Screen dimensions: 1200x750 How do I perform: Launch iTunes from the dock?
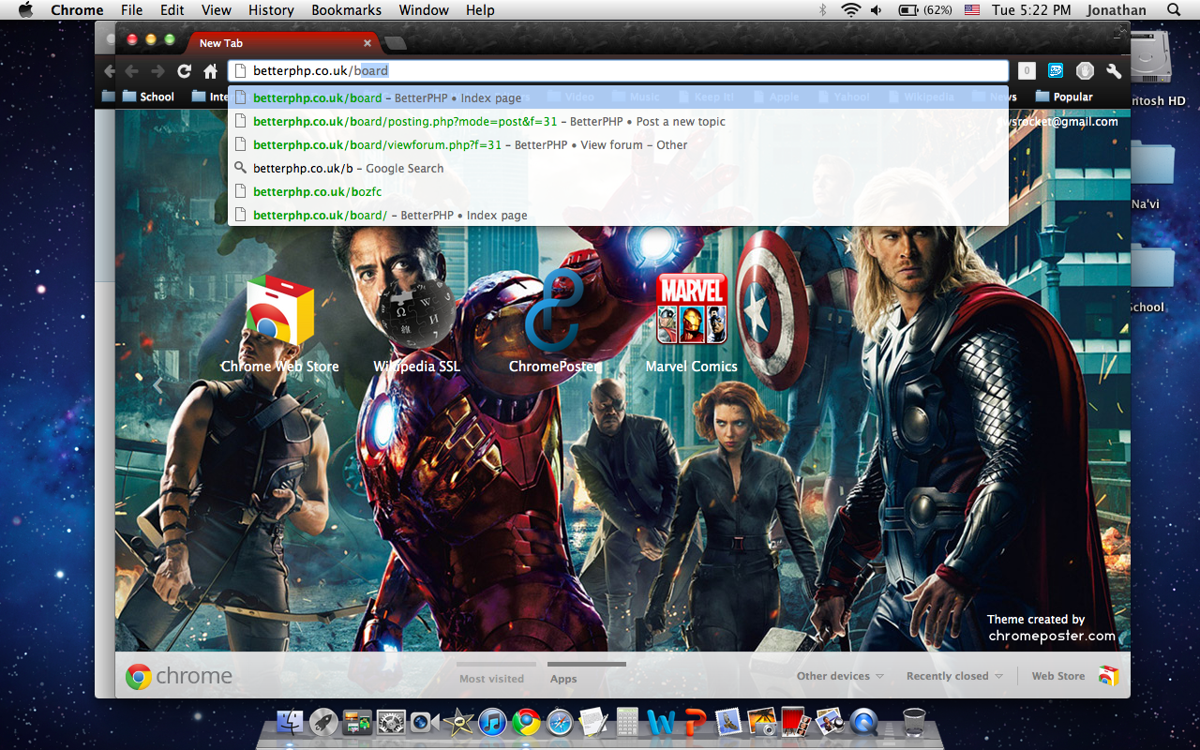[492, 722]
